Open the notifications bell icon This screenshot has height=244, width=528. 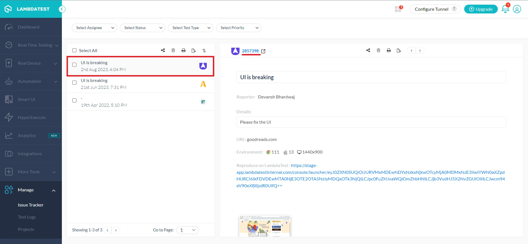point(505,9)
